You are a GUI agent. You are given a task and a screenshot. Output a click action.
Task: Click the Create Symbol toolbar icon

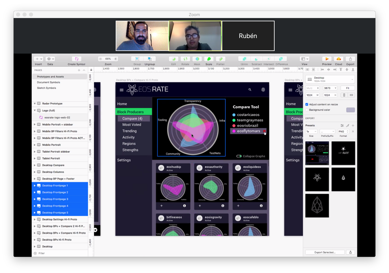(x=77, y=59)
